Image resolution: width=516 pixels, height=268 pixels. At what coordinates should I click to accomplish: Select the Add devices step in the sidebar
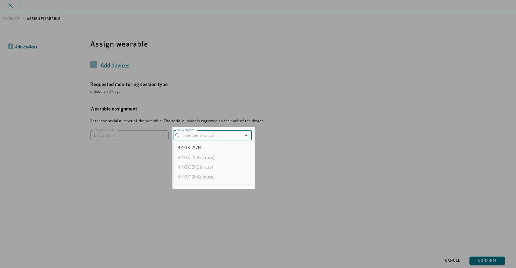pyautogui.click(x=23, y=47)
